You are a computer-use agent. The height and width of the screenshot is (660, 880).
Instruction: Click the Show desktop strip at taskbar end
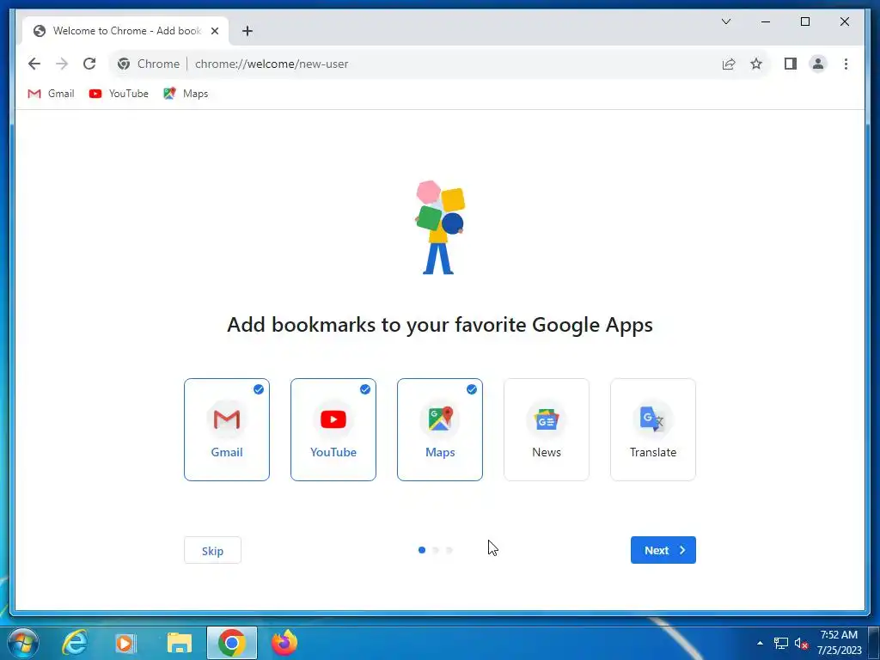(874, 643)
